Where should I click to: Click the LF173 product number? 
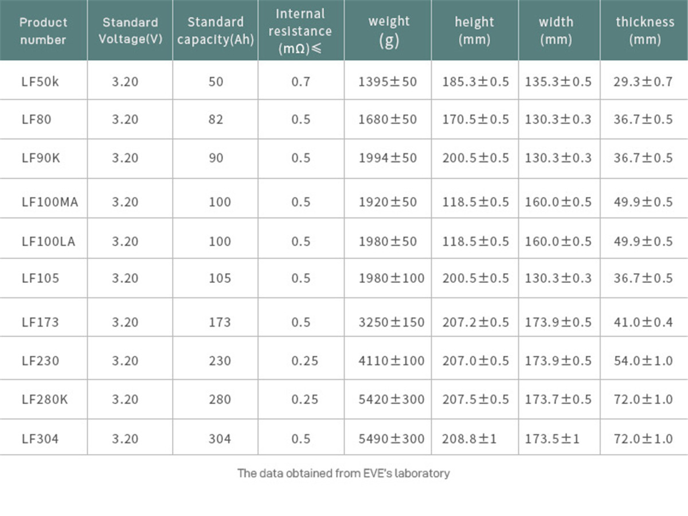click(x=40, y=322)
